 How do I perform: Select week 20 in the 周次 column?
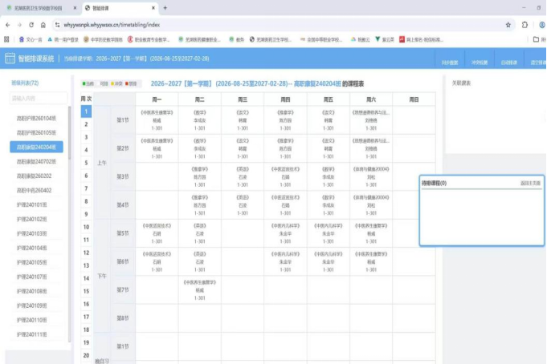click(86, 355)
